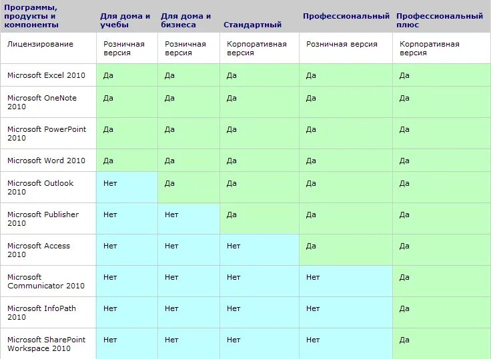The width and height of the screenshot is (491, 359).
Task: Select the 'Для дома и бизнеса' column header
Action: pos(186,21)
